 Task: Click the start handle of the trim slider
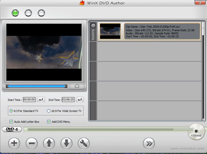[x=7, y=86]
